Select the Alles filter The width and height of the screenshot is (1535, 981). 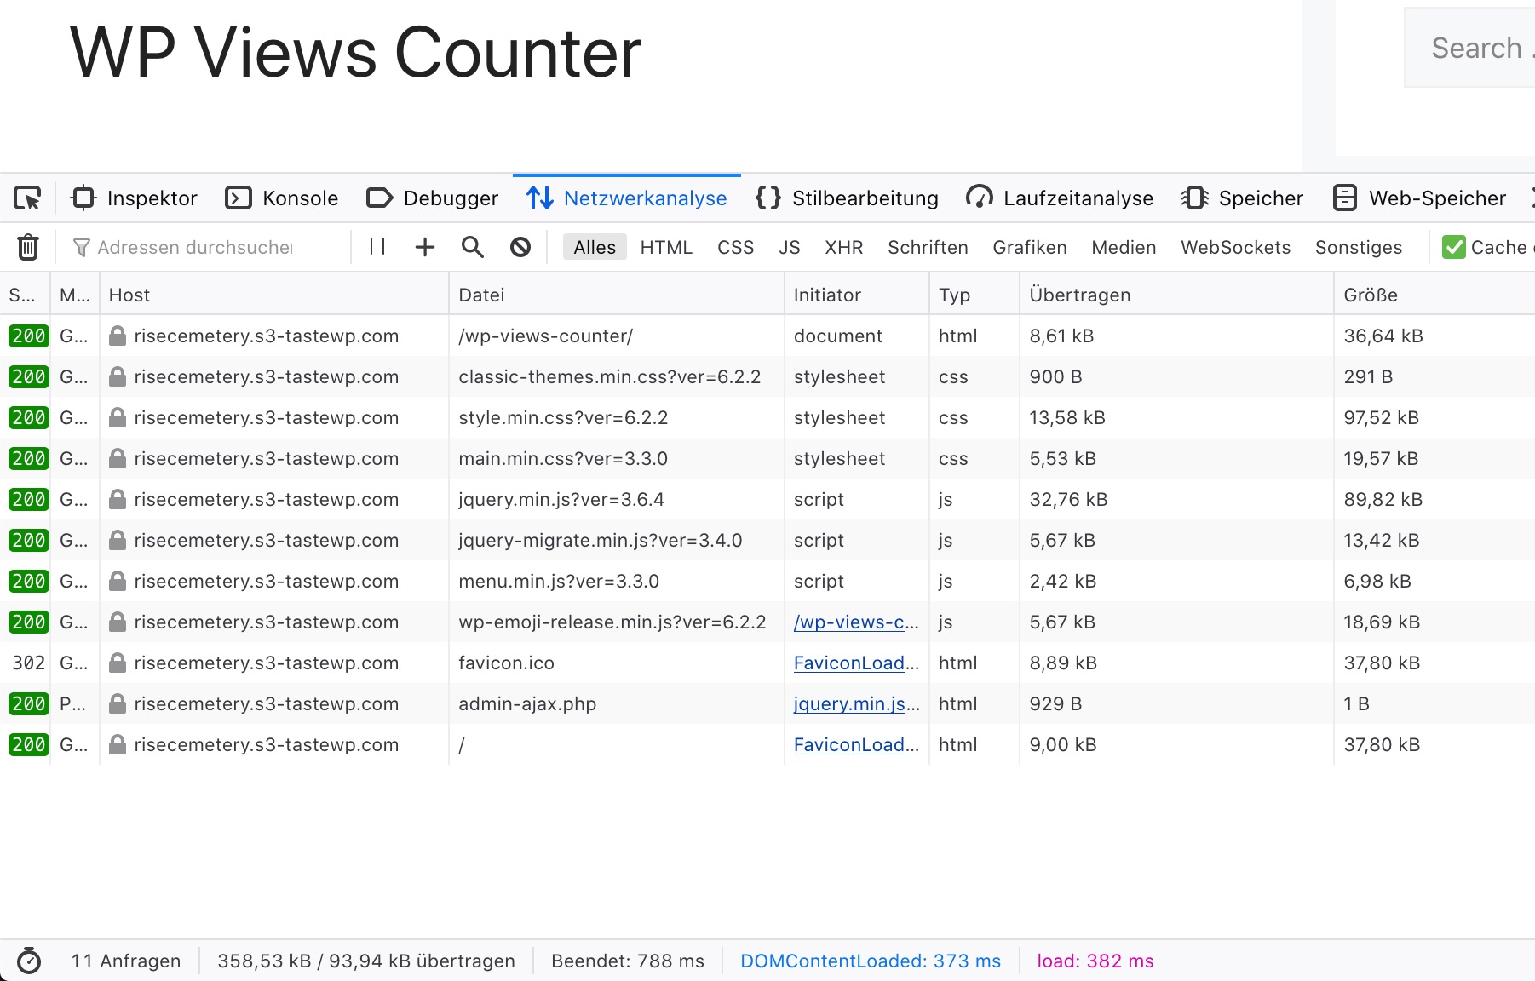point(595,247)
